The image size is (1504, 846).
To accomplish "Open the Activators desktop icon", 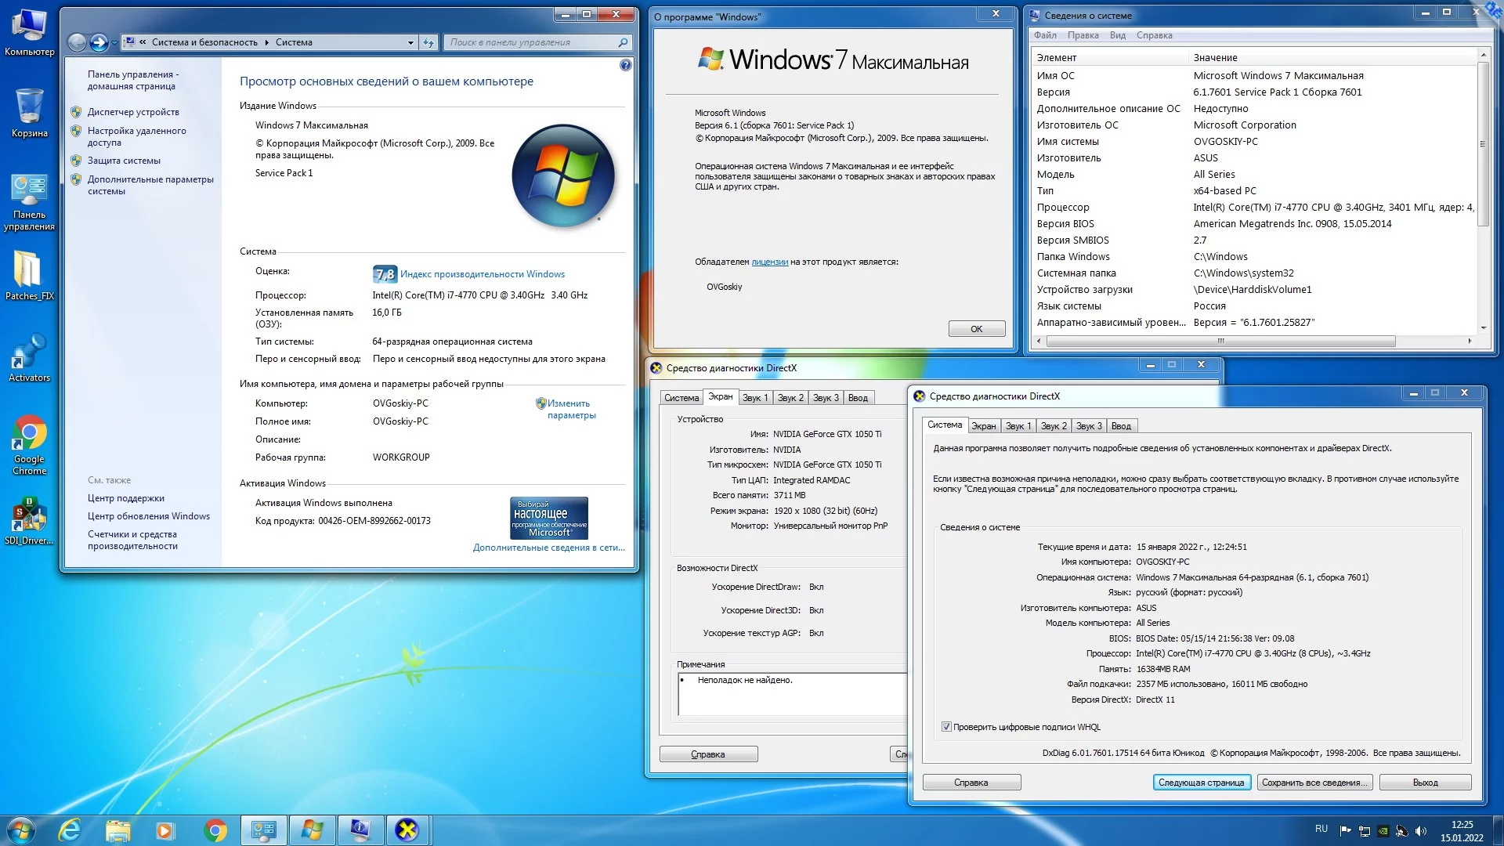I will point(29,352).
